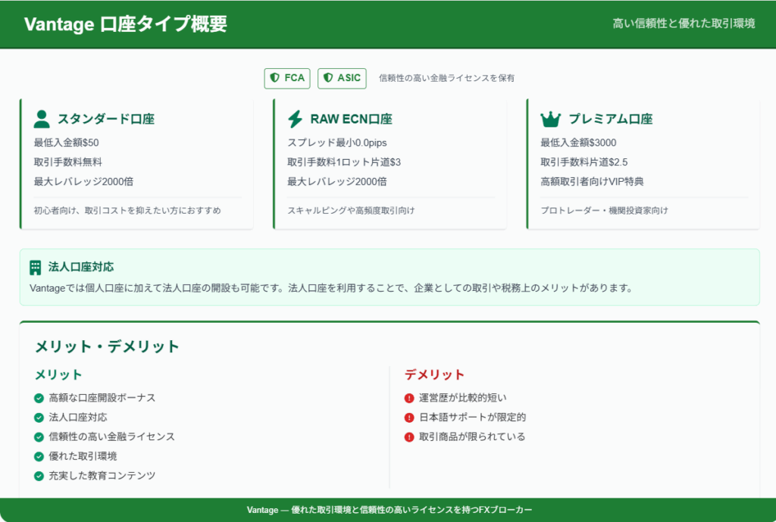Viewport: 776px width, 522px height.
Task: Select the RAW ECN口座 card title
Action: click(x=351, y=119)
